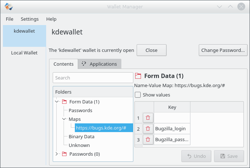Click the Passwords (0) folder icon in tree
The width and height of the screenshot is (250, 168).
click(x=64, y=154)
